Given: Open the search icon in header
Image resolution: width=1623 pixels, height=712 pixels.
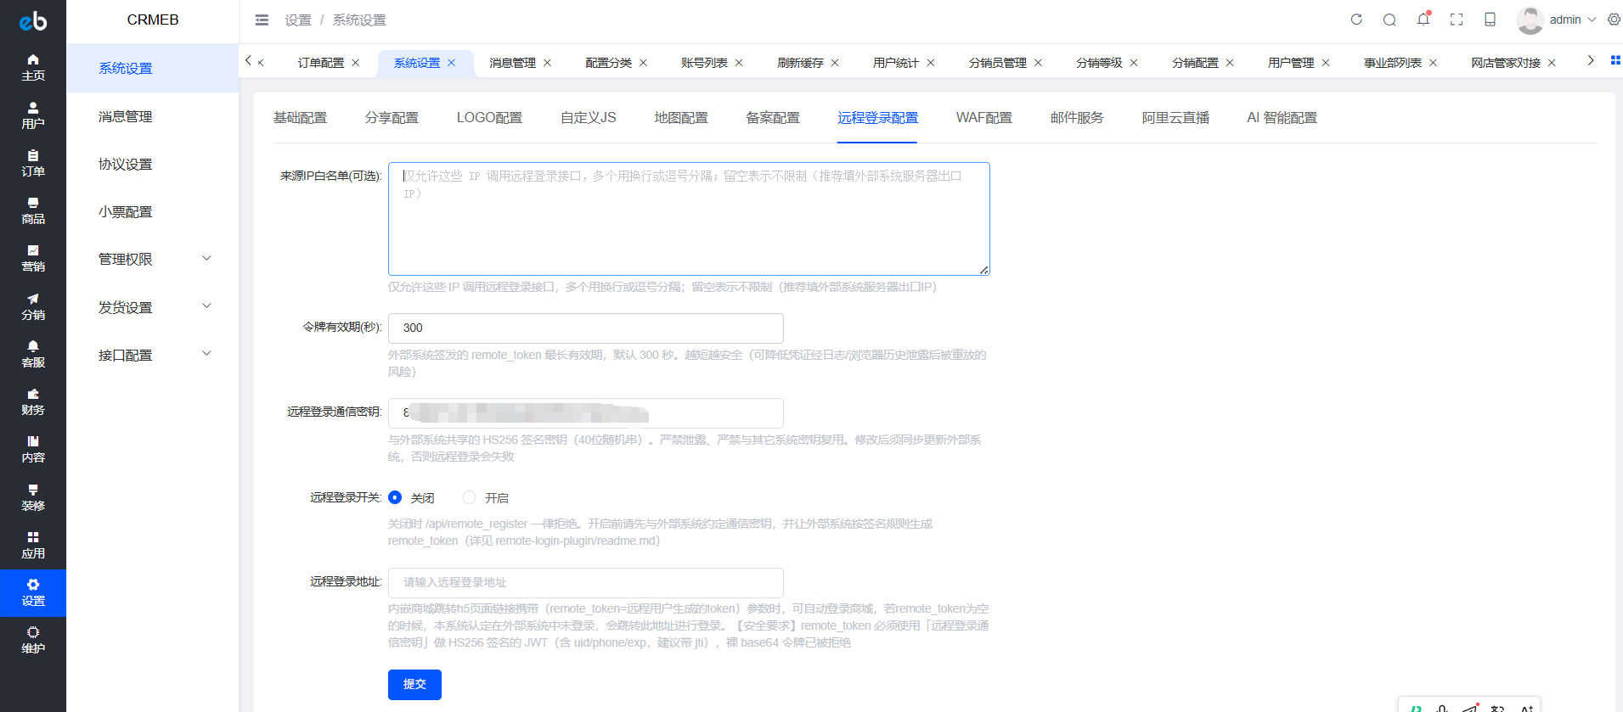Looking at the screenshot, I should (1389, 20).
